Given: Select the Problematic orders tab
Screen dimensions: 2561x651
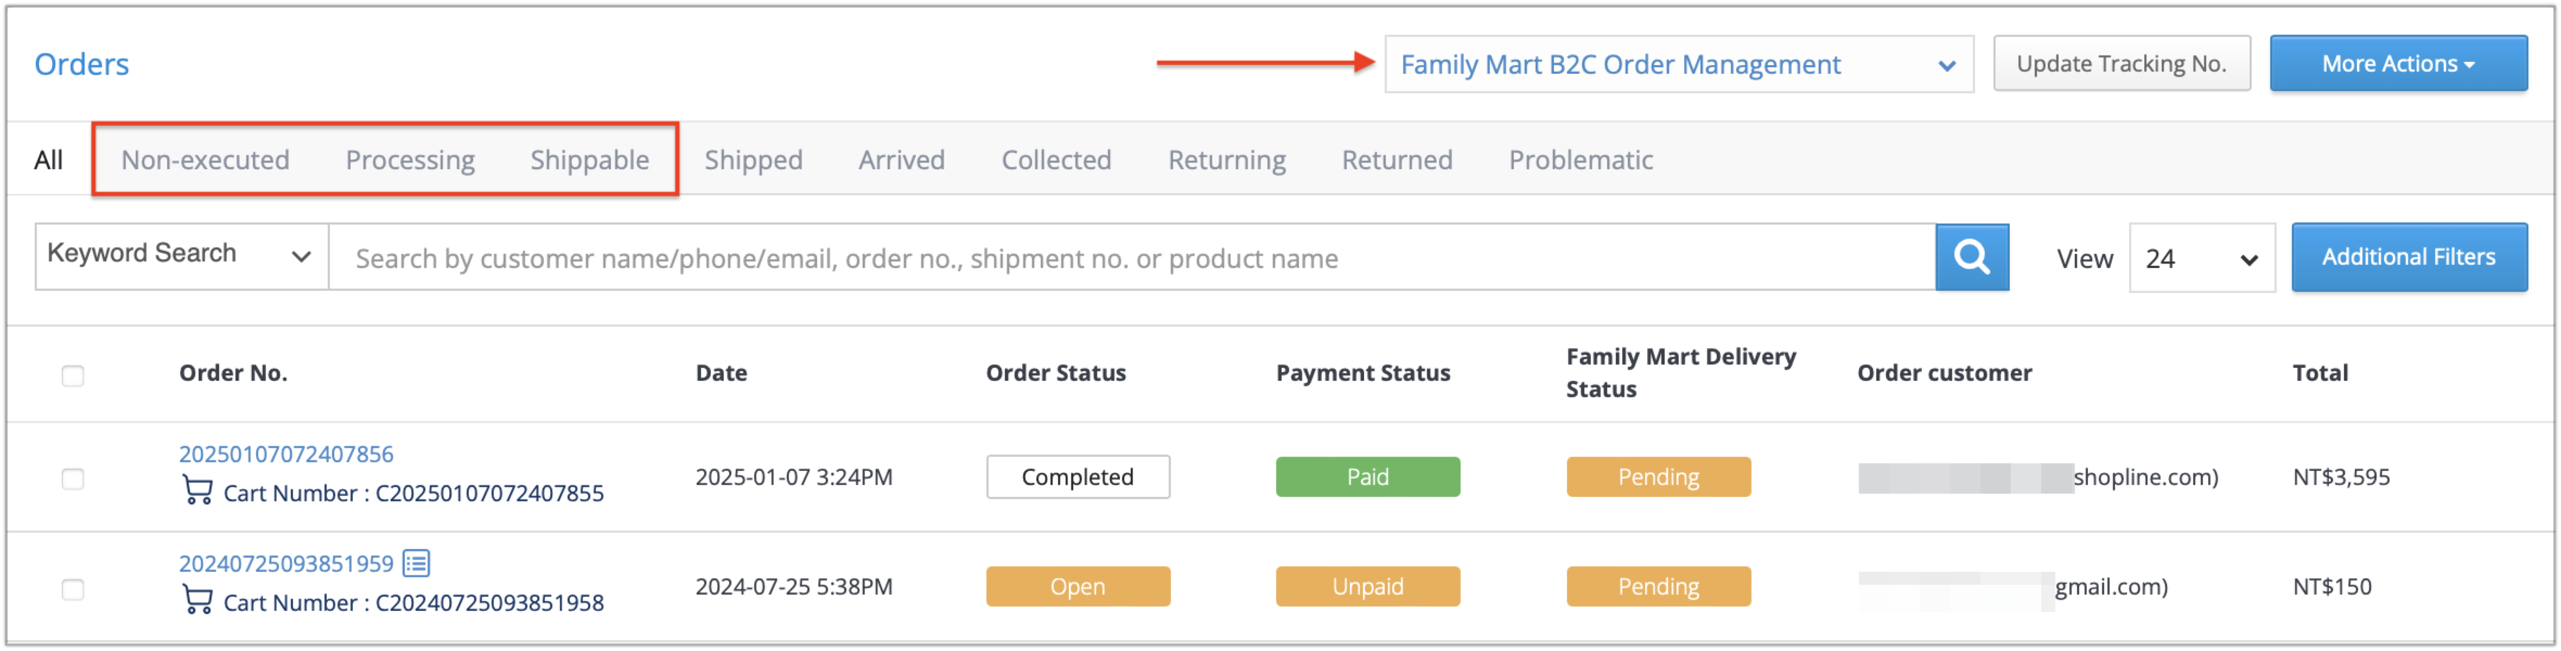Looking at the screenshot, I should (1580, 160).
